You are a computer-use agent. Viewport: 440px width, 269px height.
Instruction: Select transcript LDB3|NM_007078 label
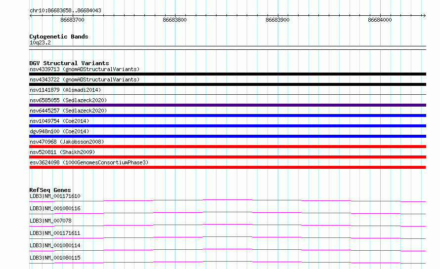pos(50,221)
